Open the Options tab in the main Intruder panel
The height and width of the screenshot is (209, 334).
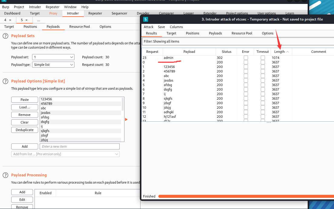point(105,27)
